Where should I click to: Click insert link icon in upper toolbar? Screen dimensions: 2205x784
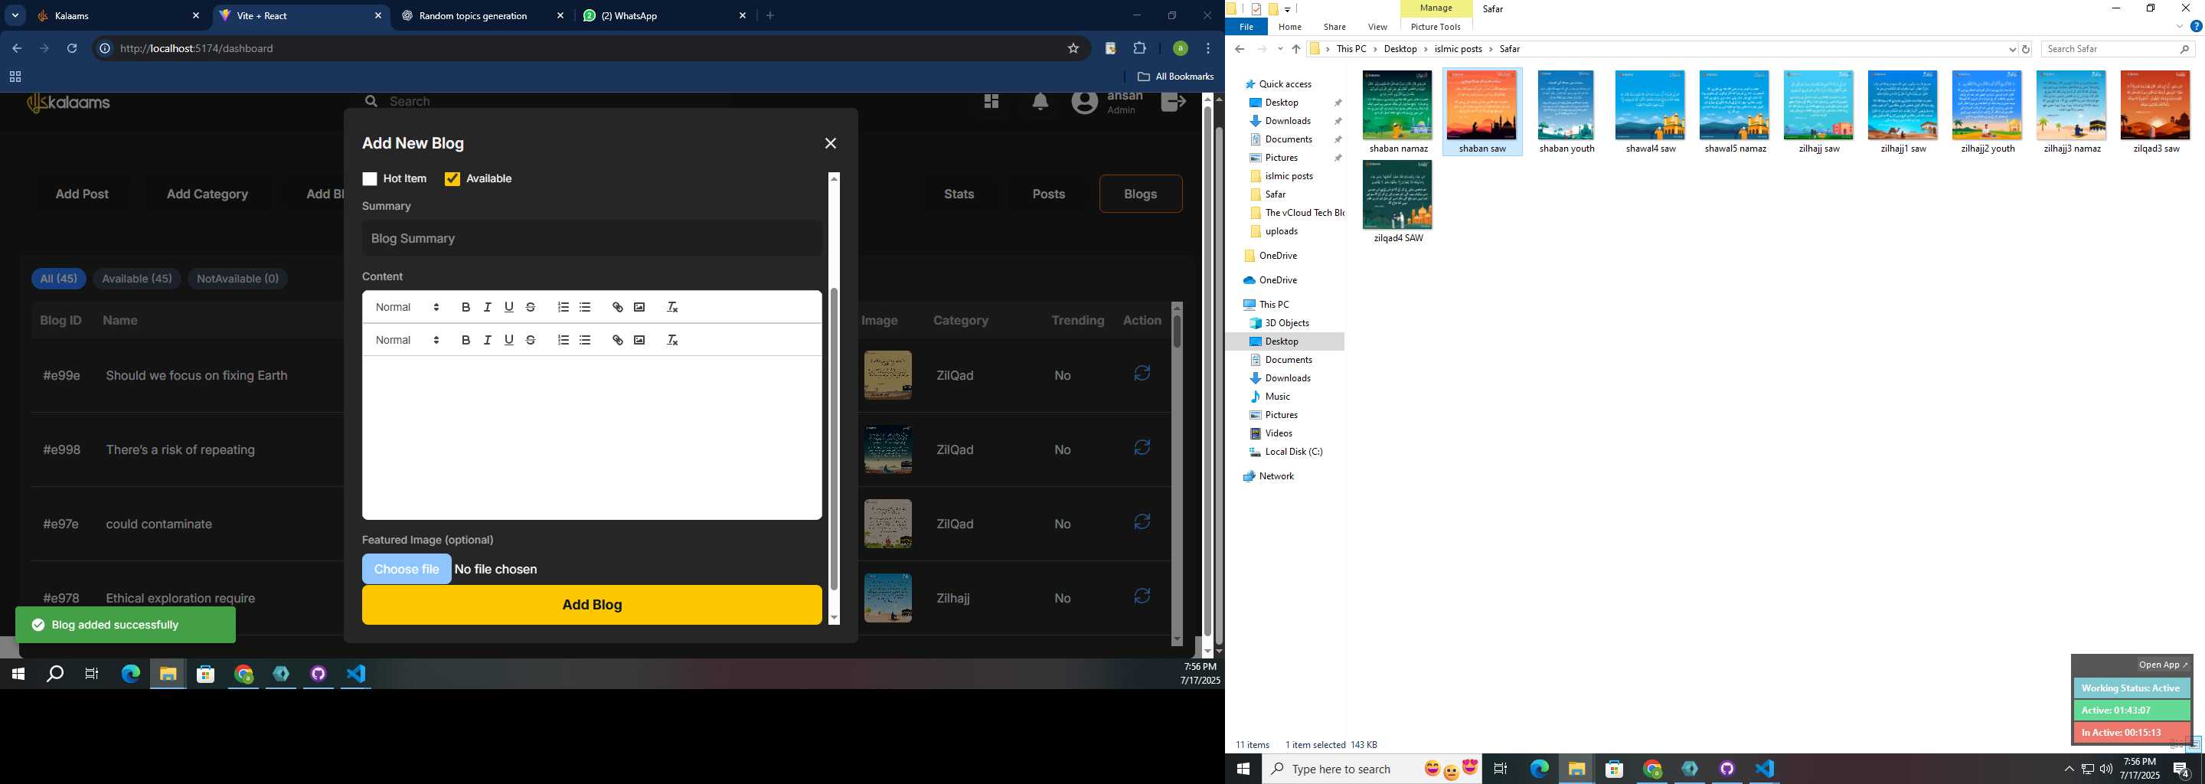pos(617,307)
